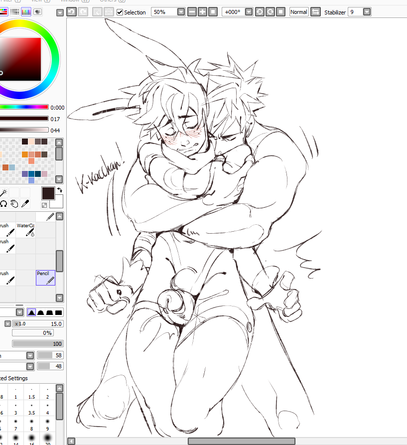Open brush texture dropdown next to 48
Viewport: 407px width, 445px height.
point(30,366)
